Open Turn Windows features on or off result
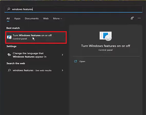The image size is (146, 115). pyautogui.click(x=36, y=37)
